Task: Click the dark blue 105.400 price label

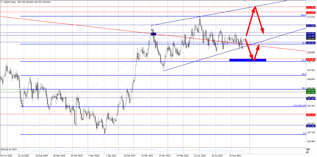Action: pyautogui.click(x=311, y=98)
